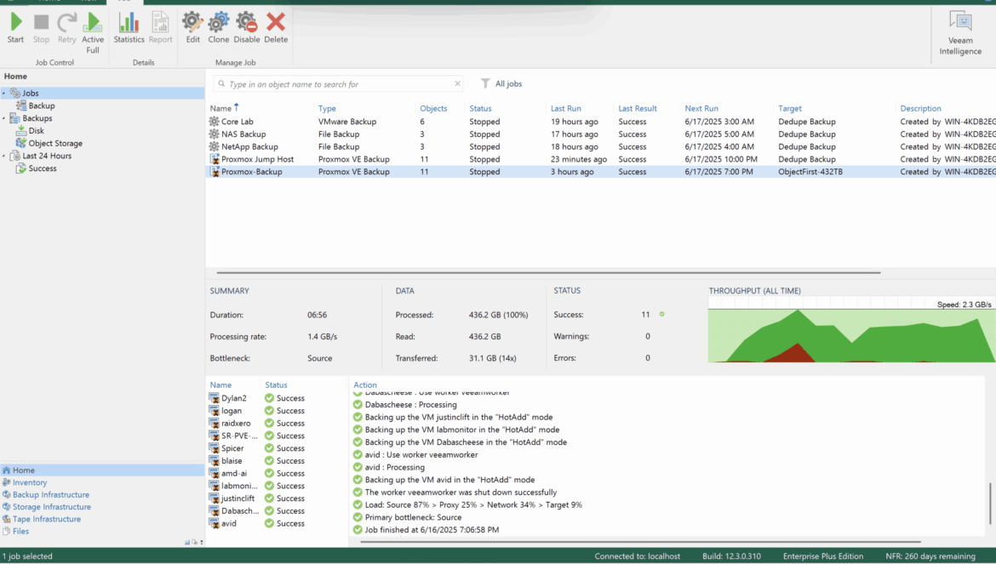Open the Tape Infrastructure view
The image size is (996, 564).
(x=46, y=519)
